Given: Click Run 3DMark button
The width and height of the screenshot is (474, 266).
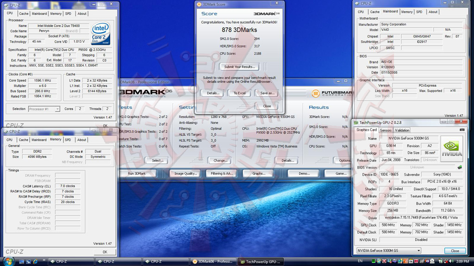Looking at the screenshot, I should tap(137, 174).
